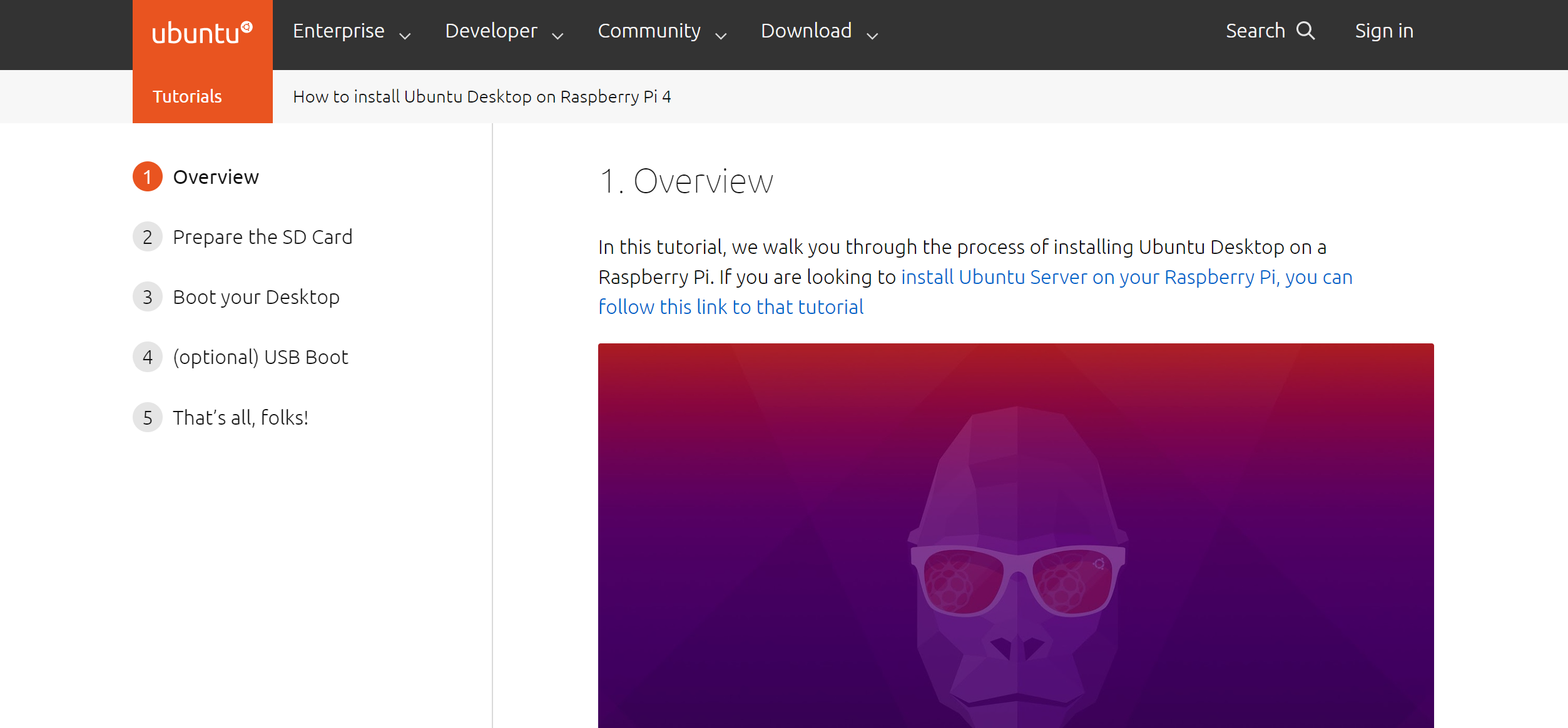1568x728 pixels.
Task: Click step 5 number circle
Action: pyautogui.click(x=148, y=417)
